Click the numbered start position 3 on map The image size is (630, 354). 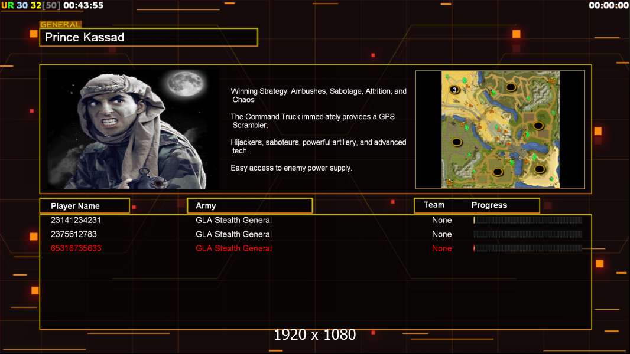454,90
